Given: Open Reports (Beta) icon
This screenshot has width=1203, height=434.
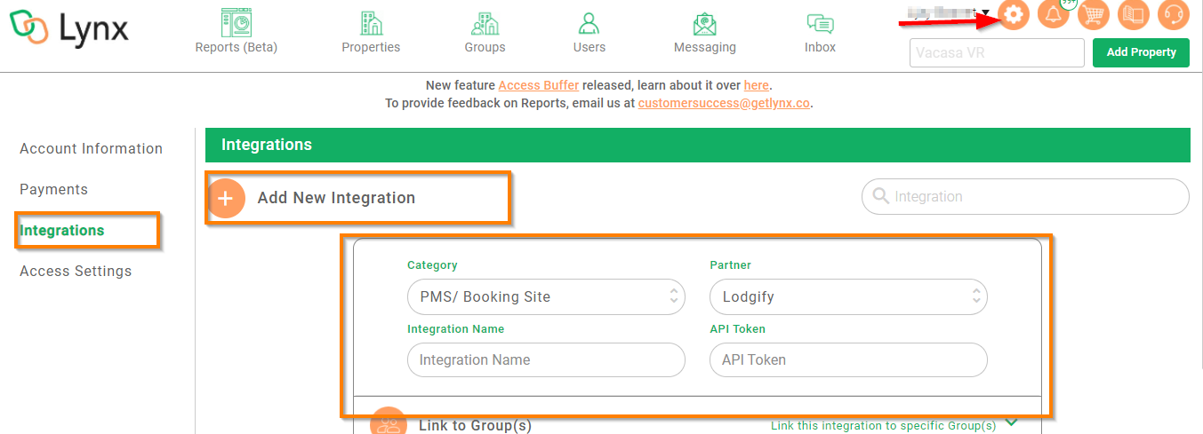Looking at the screenshot, I should 237,22.
